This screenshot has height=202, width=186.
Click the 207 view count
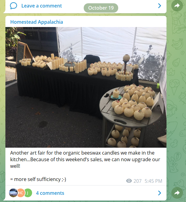(x=137, y=181)
